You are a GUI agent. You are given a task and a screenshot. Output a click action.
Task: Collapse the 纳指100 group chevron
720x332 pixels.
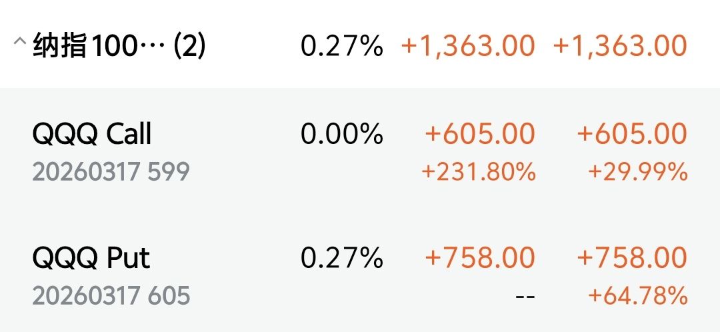(x=19, y=43)
